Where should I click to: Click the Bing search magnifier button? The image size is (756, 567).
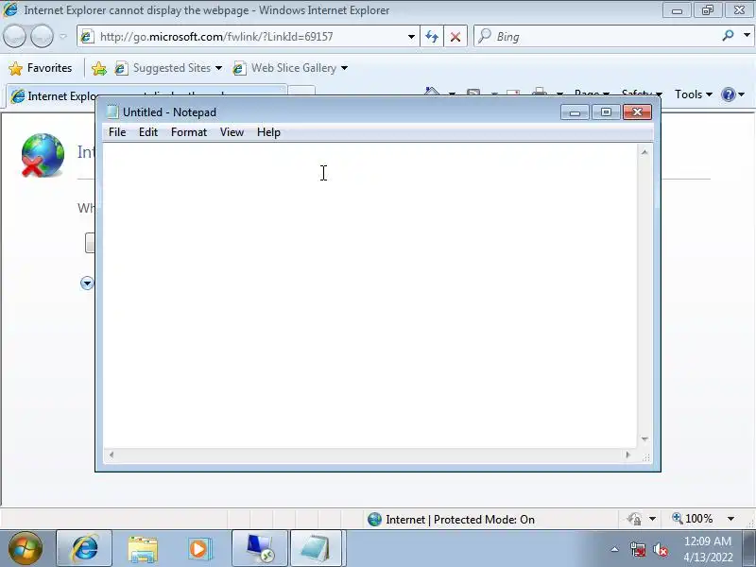click(x=728, y=36)
